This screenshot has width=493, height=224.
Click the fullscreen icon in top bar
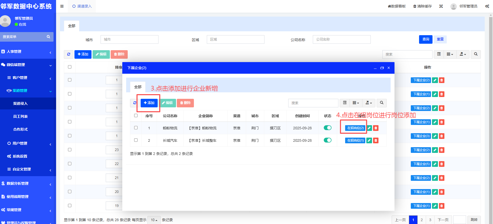(x=441, y=6)
